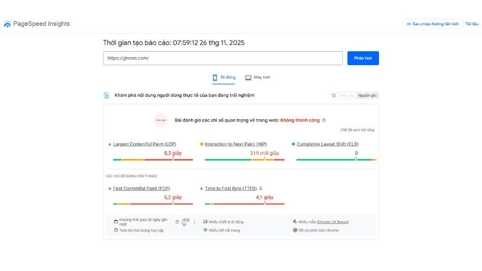Image resolution: width=482 pixels, height=271 pixels.
Task: Click the orange square marker beside INP
Action: click(202, 144)
